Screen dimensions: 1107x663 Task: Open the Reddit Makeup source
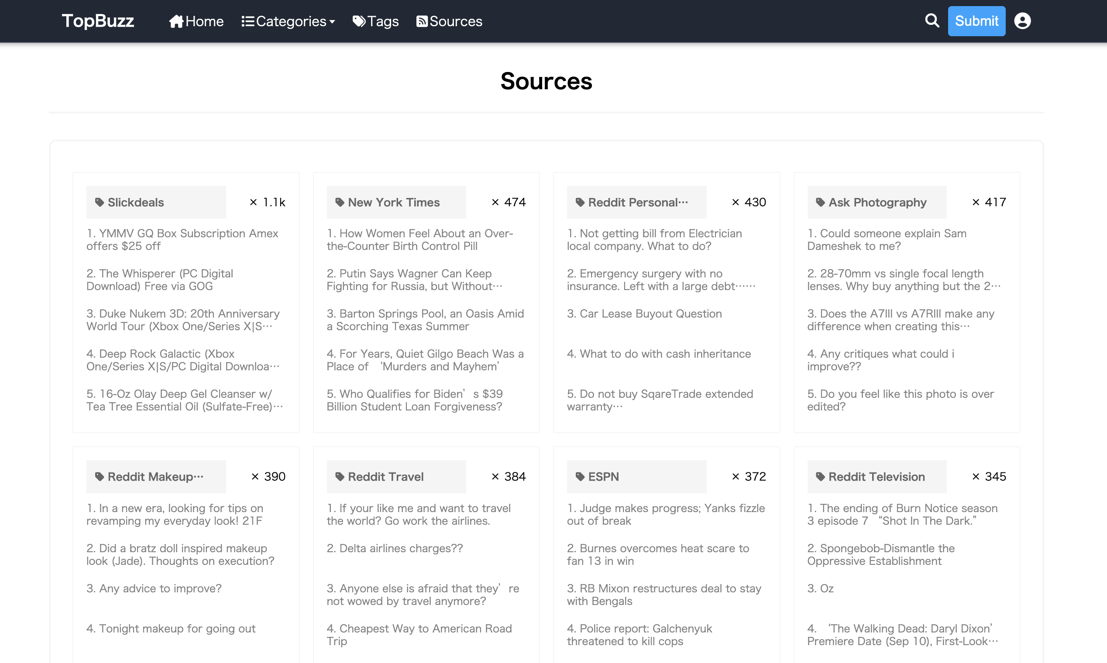coord(155,477)
